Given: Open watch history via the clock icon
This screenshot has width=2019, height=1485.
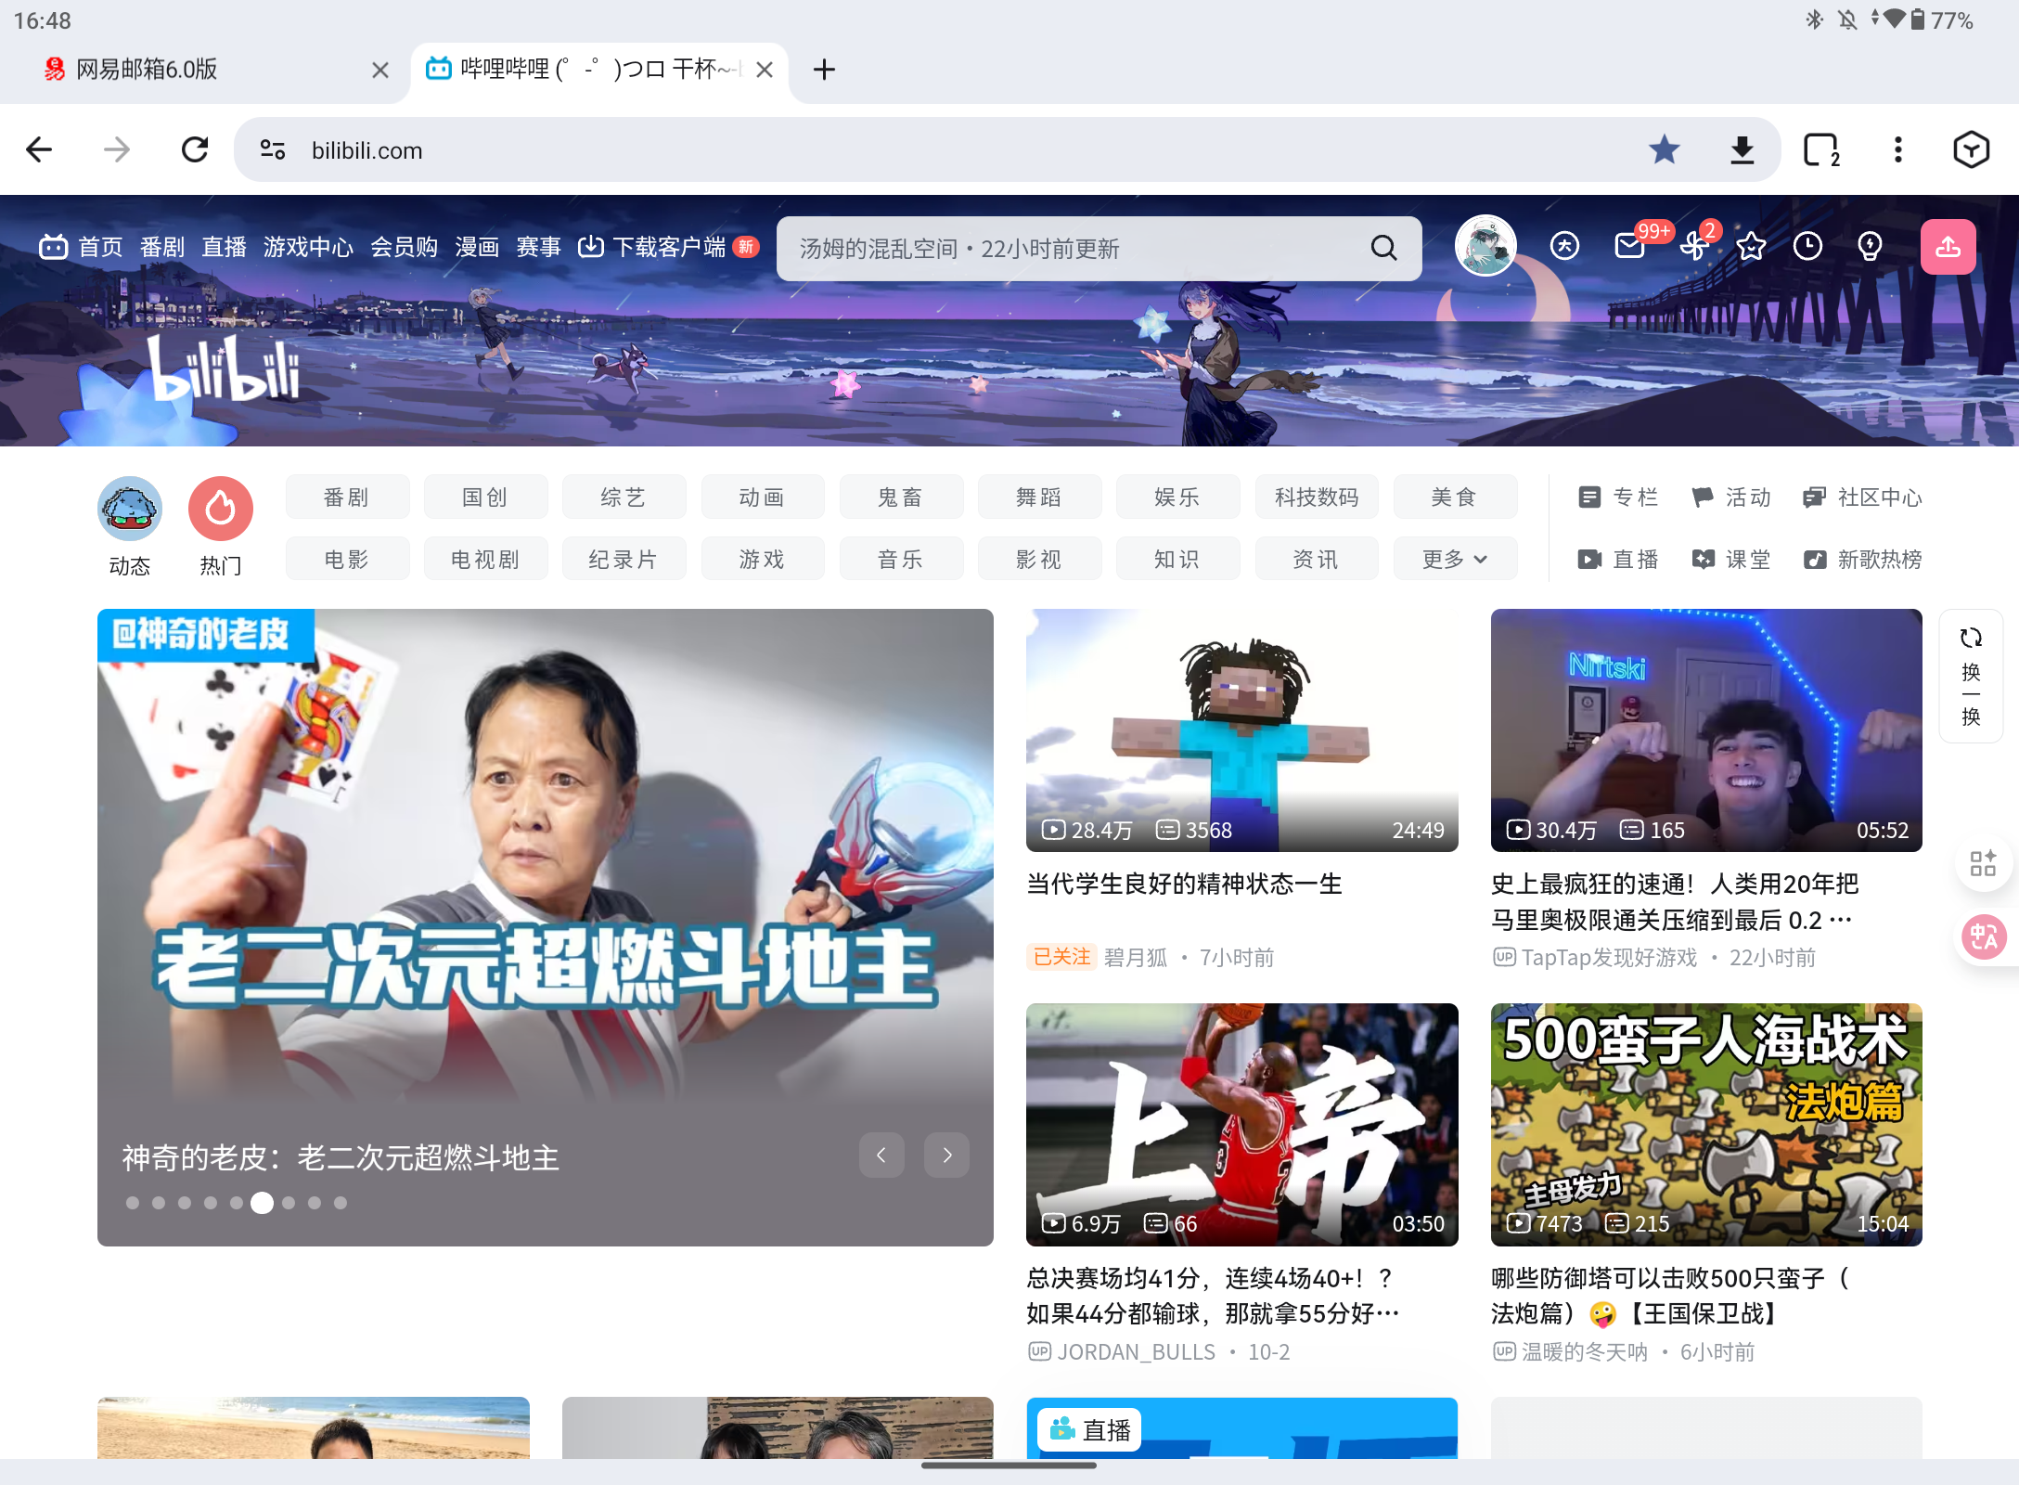Looking at the screenshot, I should click(x=1809, y=246).
